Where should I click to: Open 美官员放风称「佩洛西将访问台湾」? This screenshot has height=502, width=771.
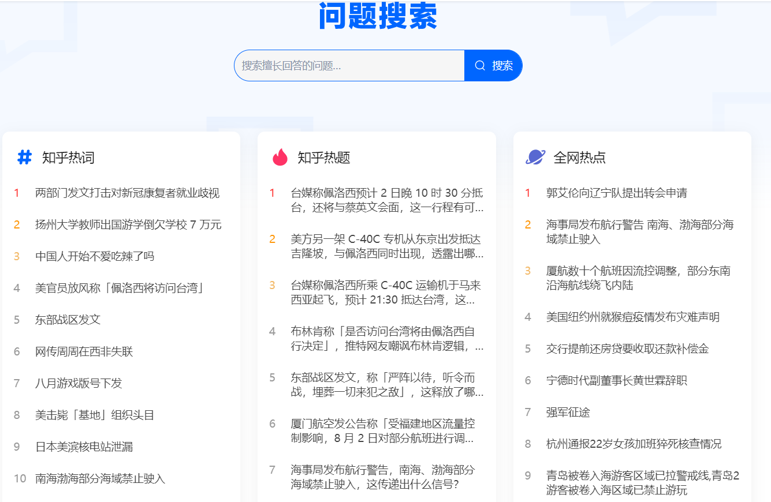120,289
